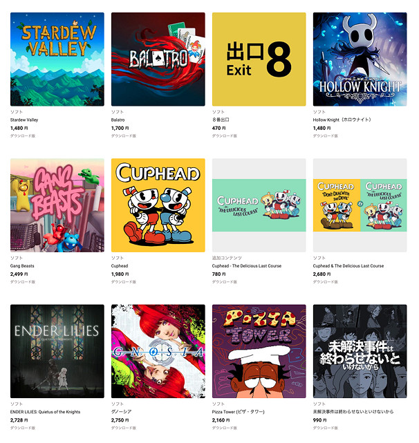
Task: Click the Stardew Valley title link
Action: pos(24,120)
